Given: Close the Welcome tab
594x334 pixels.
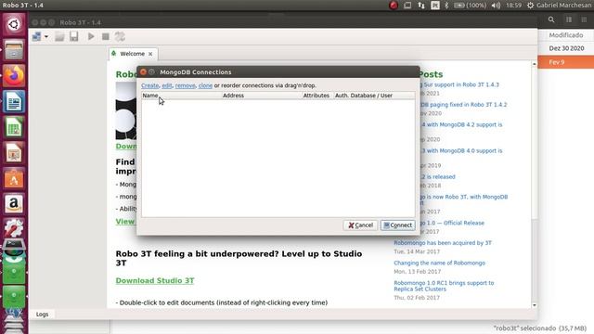Looking at the screenshot, I should (x=150, y=54).
